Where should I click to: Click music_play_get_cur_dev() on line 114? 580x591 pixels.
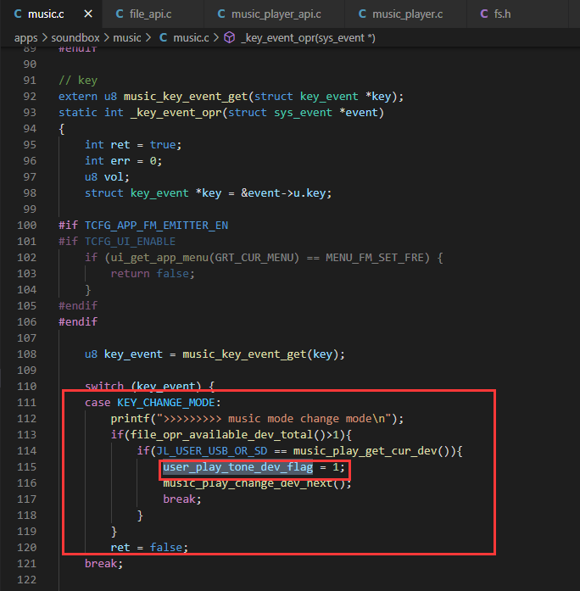tap(371, 451)
